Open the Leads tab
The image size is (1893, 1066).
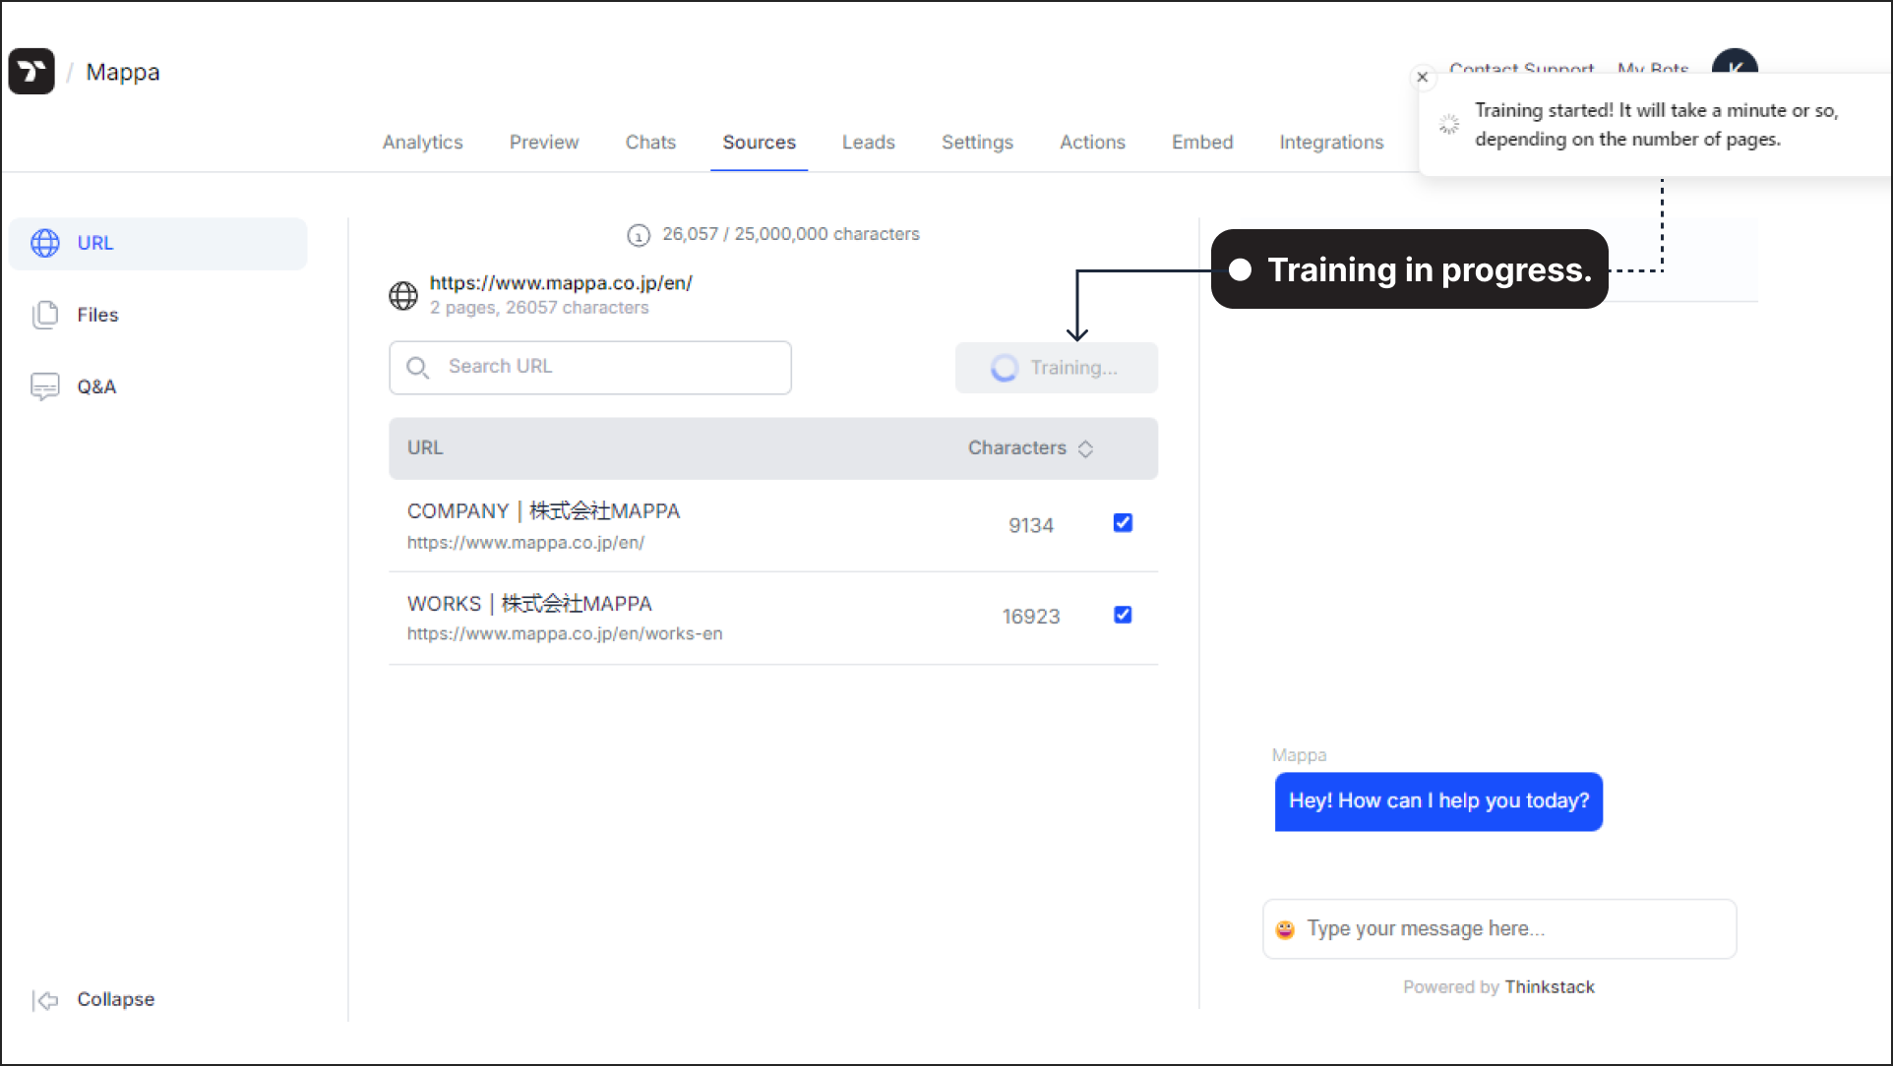[x=868, y=142]
